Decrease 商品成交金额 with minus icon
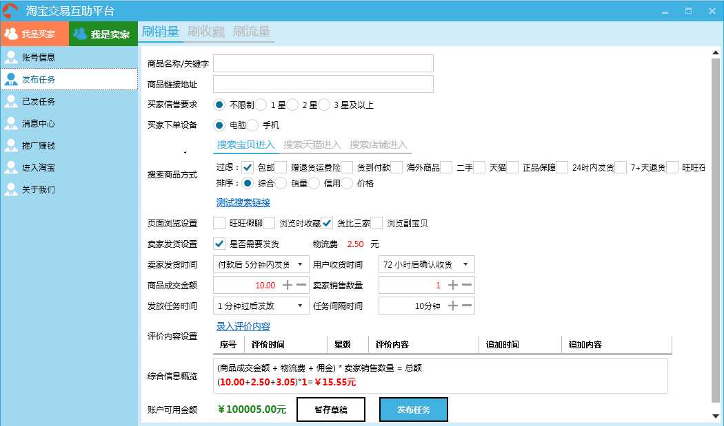 [x=301, y=285]
